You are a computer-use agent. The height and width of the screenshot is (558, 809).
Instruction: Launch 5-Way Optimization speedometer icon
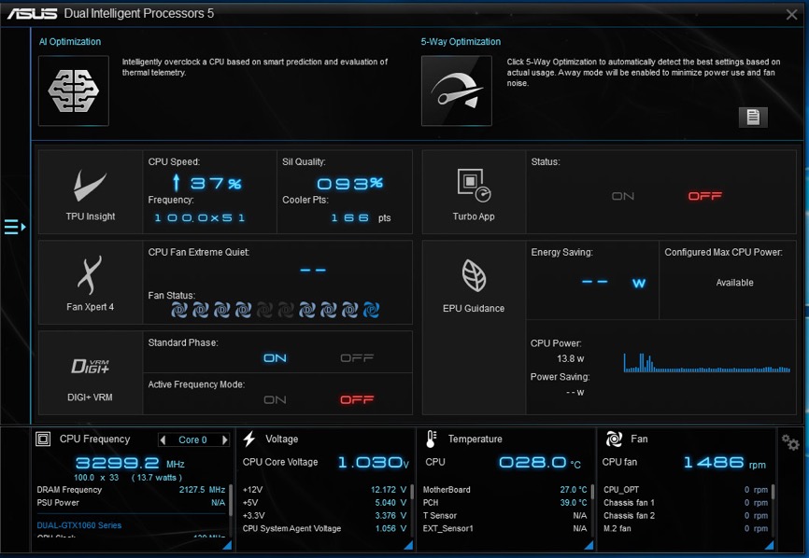click(456, 91)
